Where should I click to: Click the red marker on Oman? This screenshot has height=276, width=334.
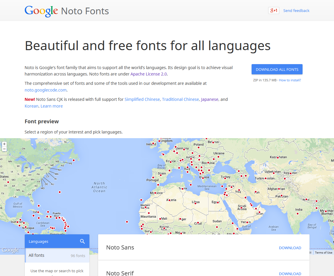259,212
